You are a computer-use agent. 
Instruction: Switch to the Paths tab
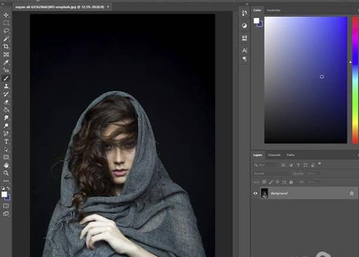coord(291,155)
